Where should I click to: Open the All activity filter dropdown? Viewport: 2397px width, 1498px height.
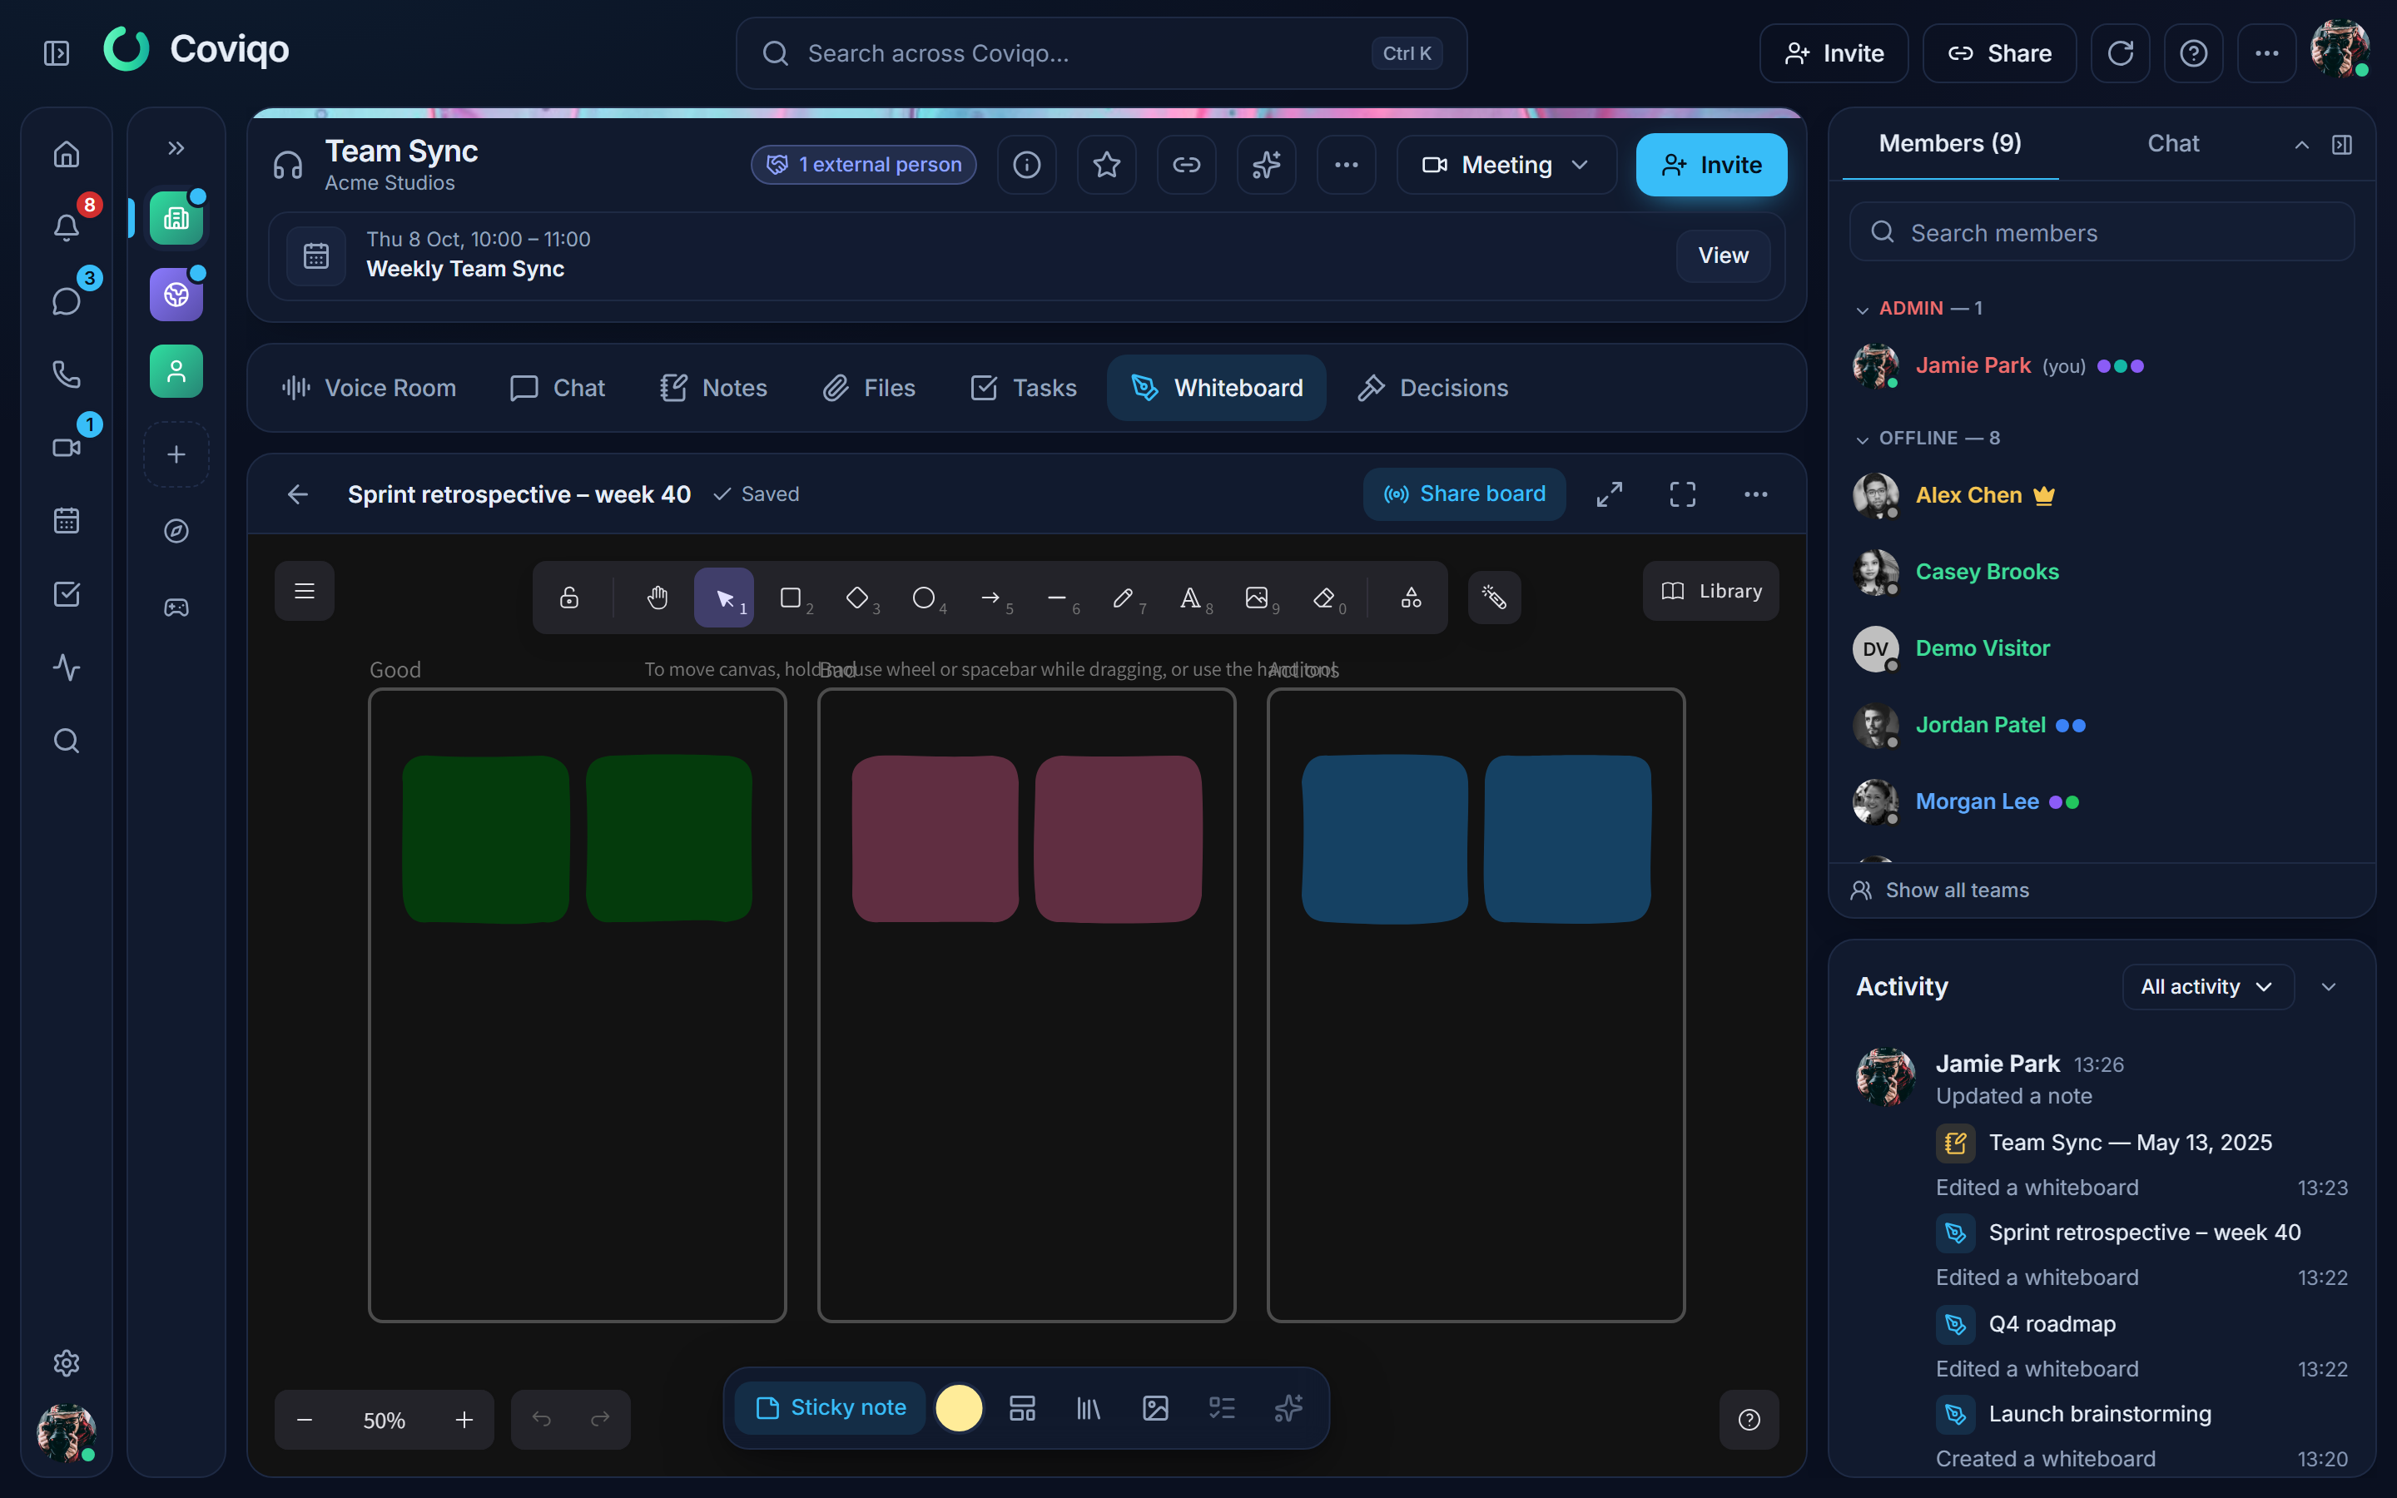[2207, 987]
